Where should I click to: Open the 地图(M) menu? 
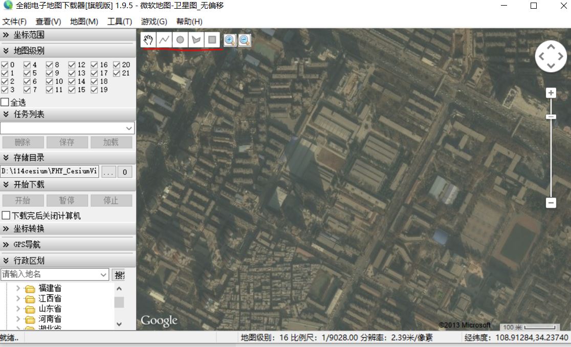[84, 21]
